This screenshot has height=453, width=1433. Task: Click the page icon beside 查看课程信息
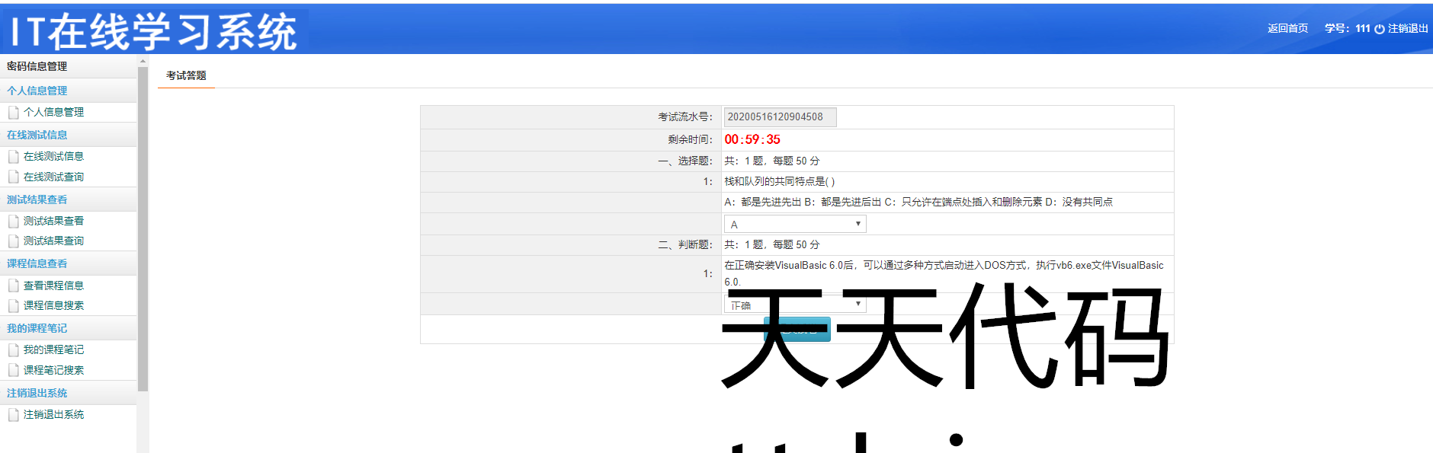(x=13, y=286)
